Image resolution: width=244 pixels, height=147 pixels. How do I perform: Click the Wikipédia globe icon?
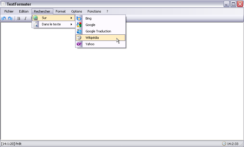[79, 38]
